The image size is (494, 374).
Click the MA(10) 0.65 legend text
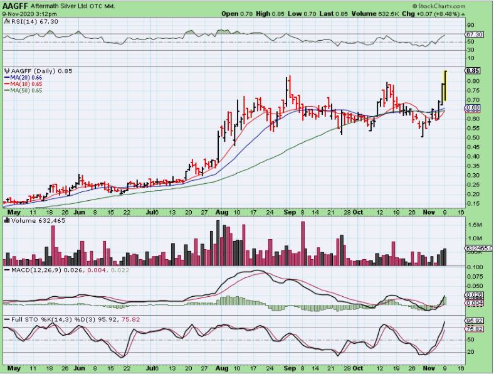point(26,84)
